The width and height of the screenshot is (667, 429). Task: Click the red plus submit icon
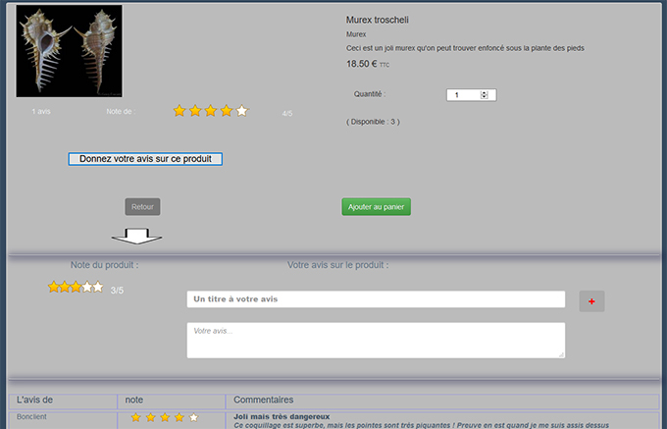591,301
